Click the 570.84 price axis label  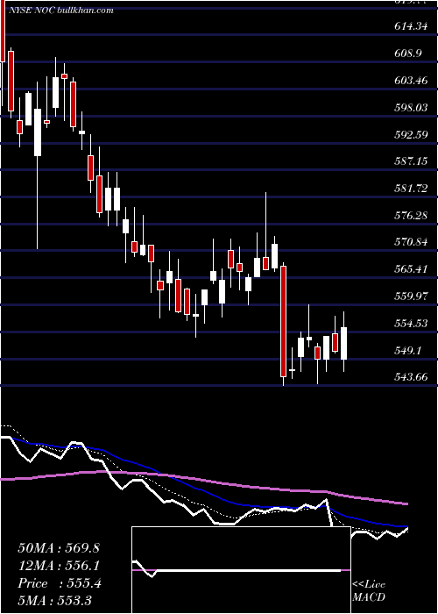(x=410, y=242)
